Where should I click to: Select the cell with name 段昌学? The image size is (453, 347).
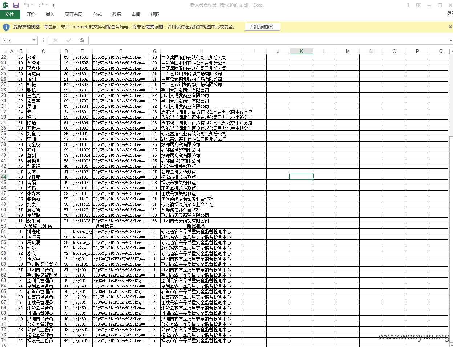[43, 101]
